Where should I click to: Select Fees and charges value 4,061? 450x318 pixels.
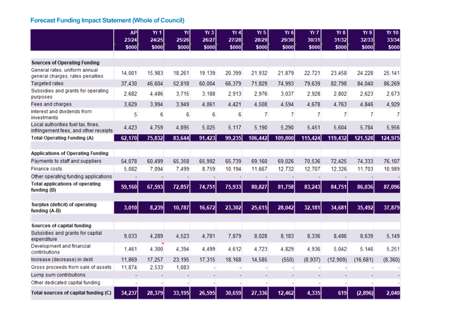click(209, 104)
